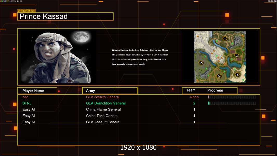Click the Prince Kassad general portrait
This screenshot has width=277, height=156.
point(58,57)
